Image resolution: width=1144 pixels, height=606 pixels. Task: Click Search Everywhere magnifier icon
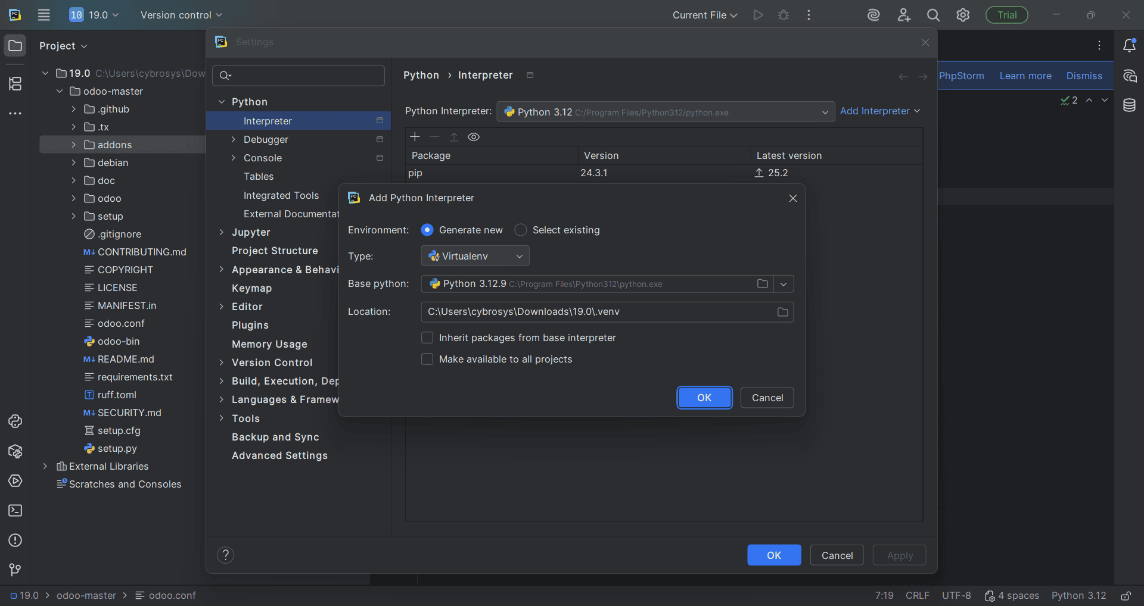point(933,15)
